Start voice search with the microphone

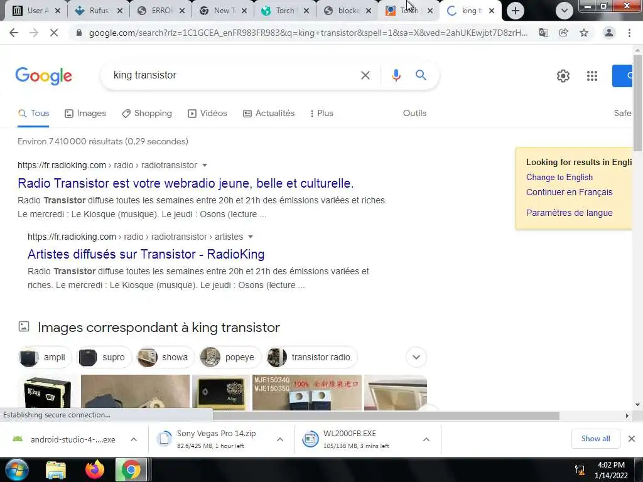tap(396, 75)
